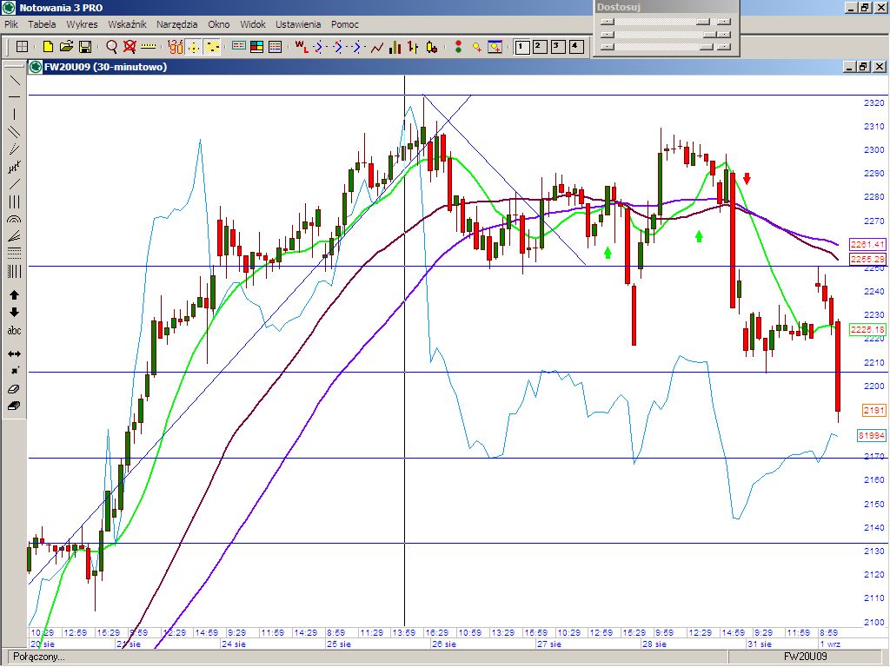Select the magnifier zoom tool
890x667 pixels.
112,47
